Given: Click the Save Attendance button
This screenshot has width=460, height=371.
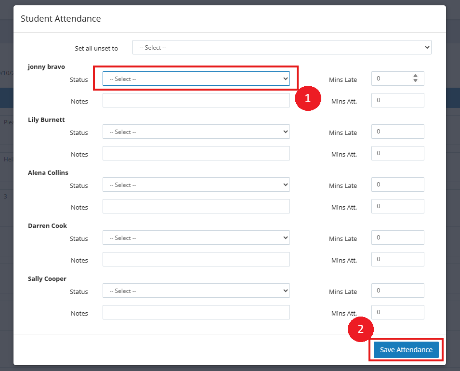Looking at the screenshot, I should (x=406, y=350).
